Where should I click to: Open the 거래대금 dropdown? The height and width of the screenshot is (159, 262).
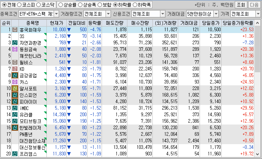coord(216,14)
